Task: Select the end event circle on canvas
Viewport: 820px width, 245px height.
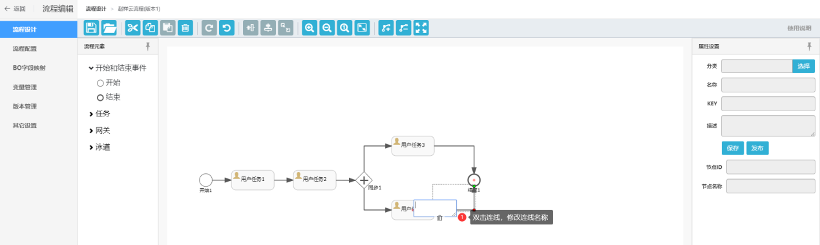Action: (474, 180)
